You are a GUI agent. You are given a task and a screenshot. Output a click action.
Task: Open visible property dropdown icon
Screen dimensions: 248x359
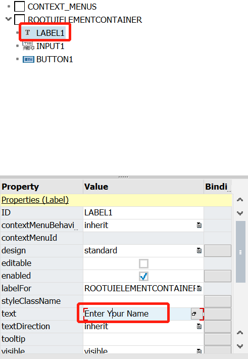tap(199, 351)
